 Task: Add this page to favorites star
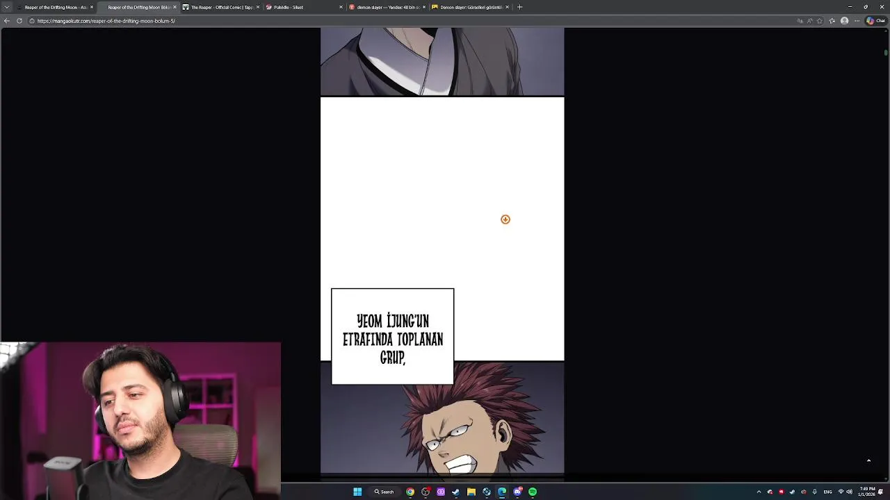(x=820, y=21)
